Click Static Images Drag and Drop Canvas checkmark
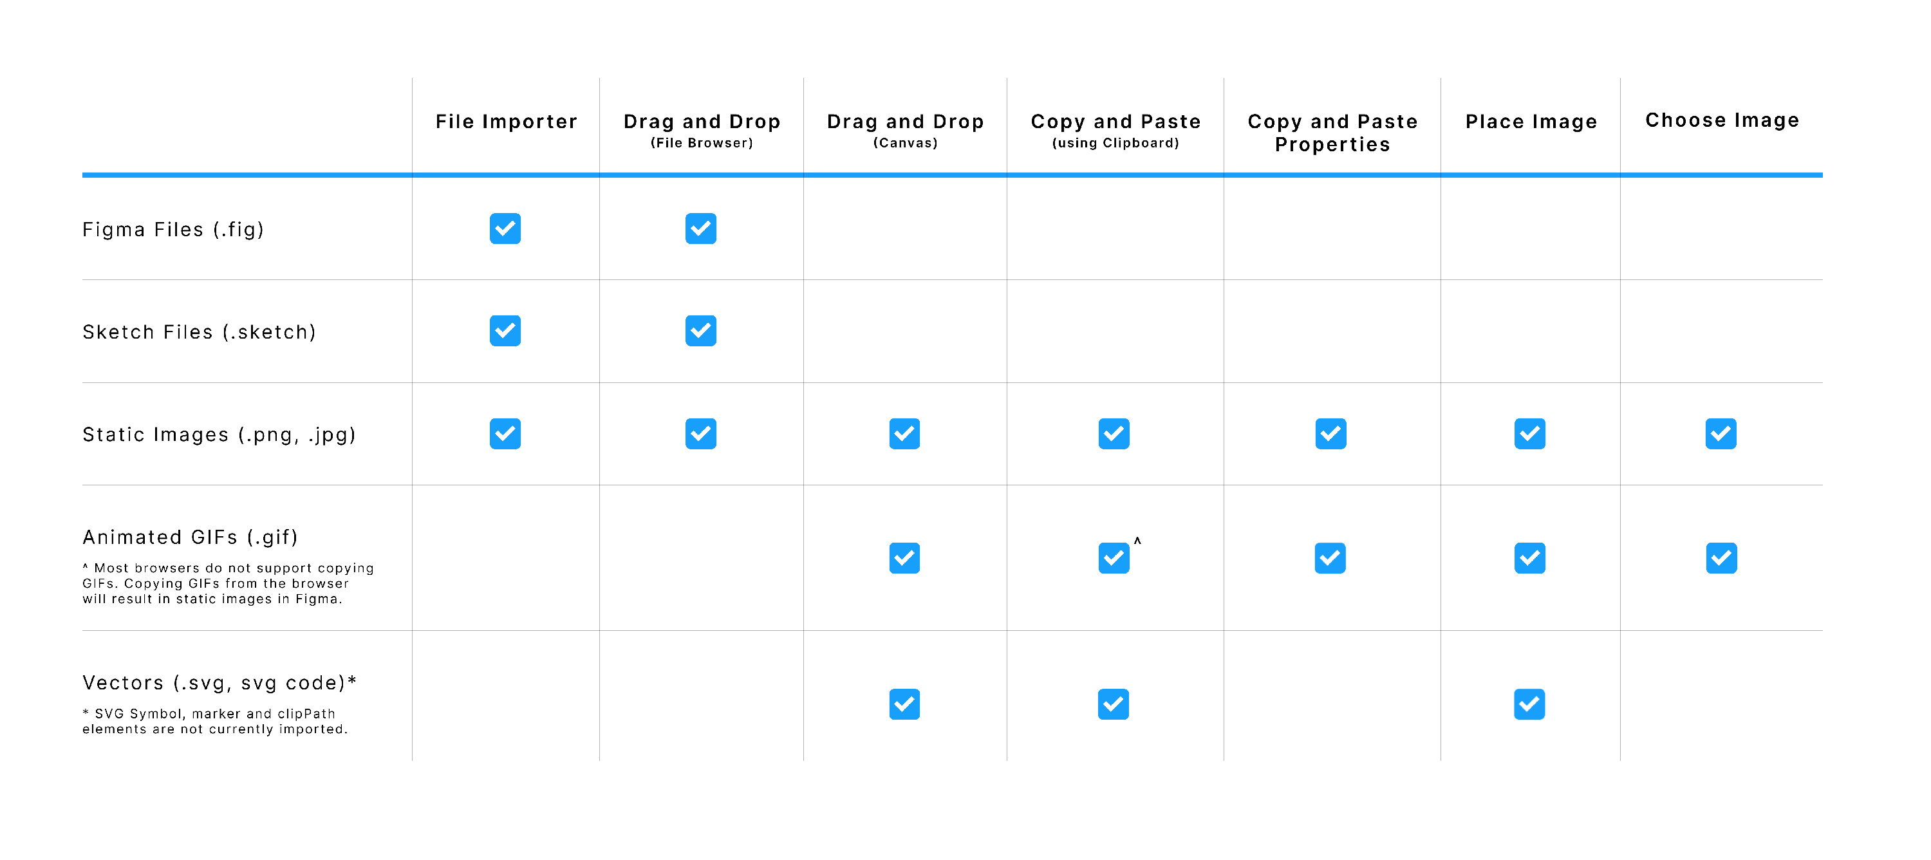The width and height of the screenshot is (1931, 860). (905, 433)
